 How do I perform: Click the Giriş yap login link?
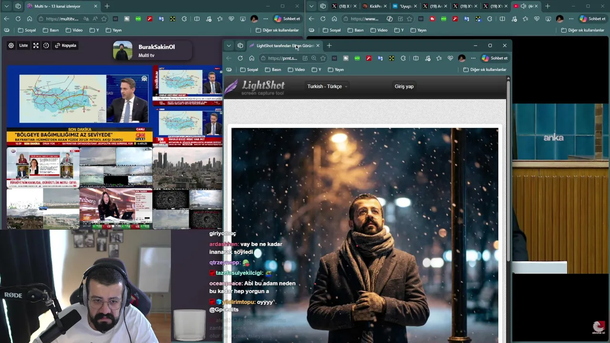404,86
